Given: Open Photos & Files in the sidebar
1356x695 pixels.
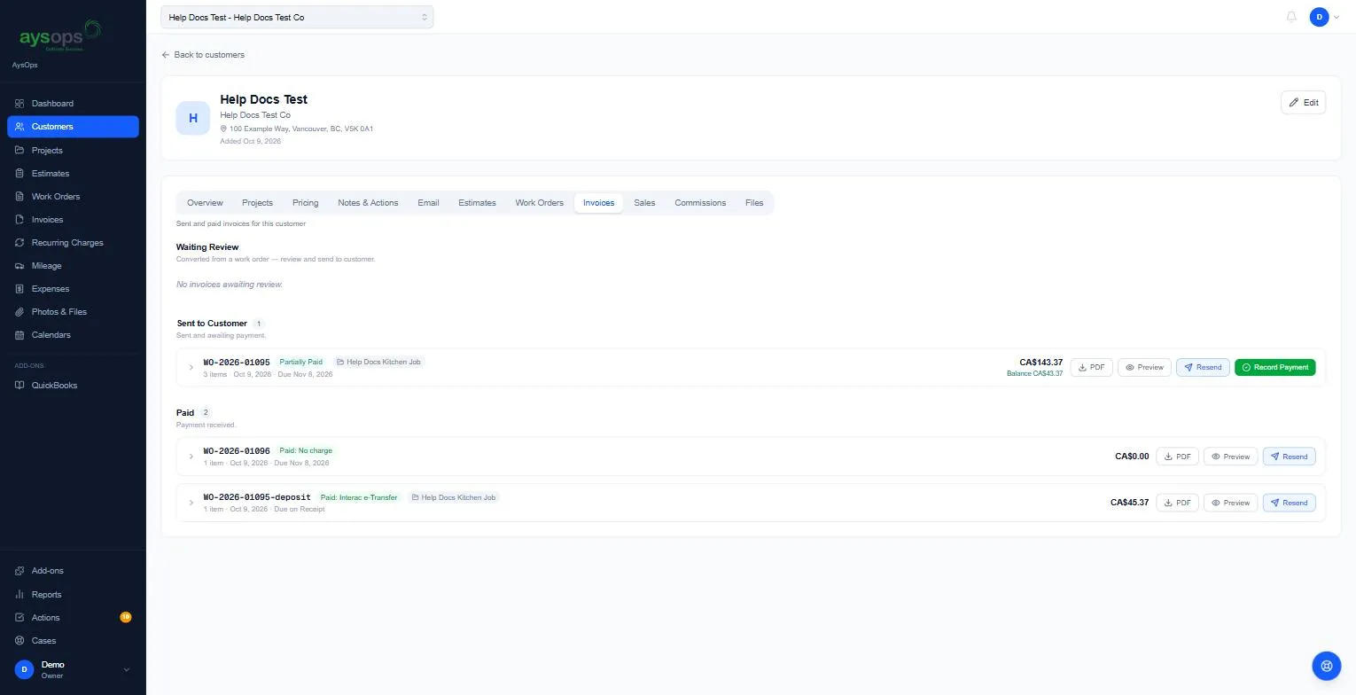Looking at the screenshot, I should pyautogui.click(x=73, y=312).
